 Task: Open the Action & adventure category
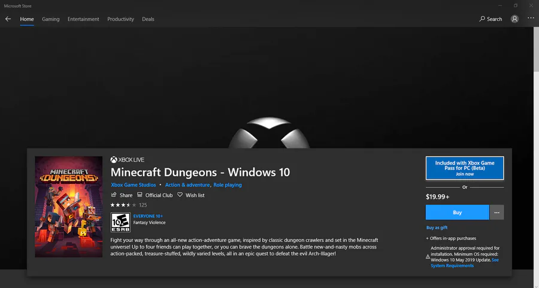click(x=187, y=185)
